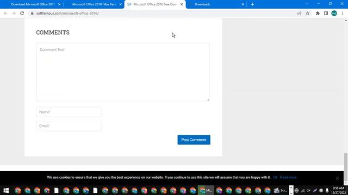
Task: Reload the softfamous page
Action: pyautogui.click(x=22, y=13)
